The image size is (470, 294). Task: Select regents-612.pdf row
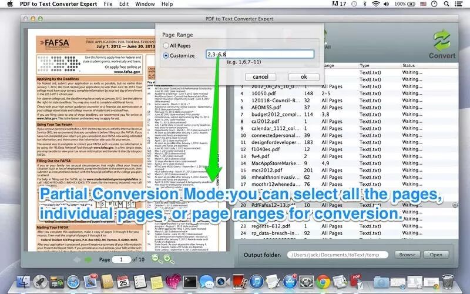346,226
